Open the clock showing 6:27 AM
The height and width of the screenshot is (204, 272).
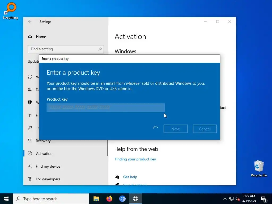[249, 199]
